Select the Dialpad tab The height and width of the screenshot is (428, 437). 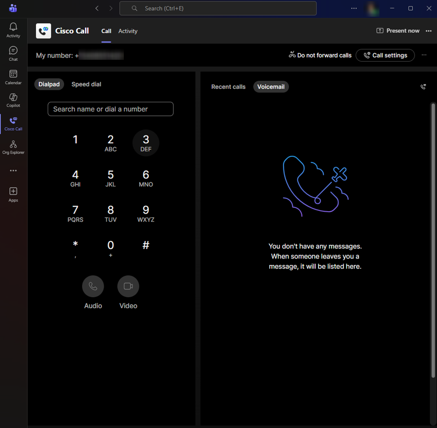click(x=49, y=84)
